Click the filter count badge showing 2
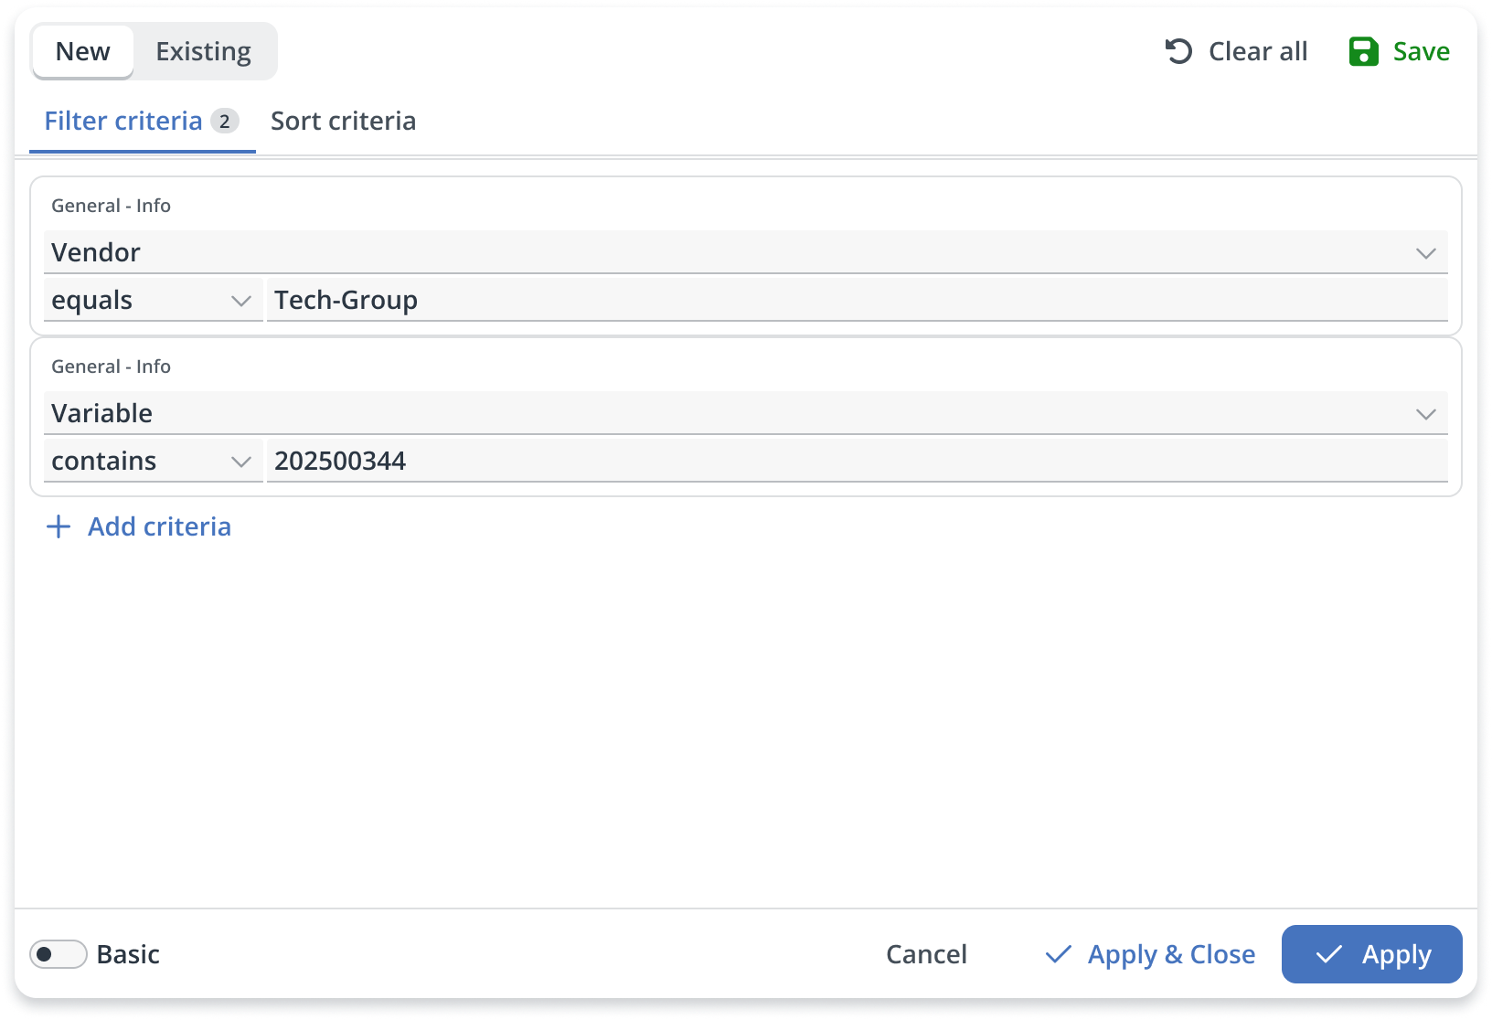Screen dimensions: 1492x1020 (x=224, y=121)
